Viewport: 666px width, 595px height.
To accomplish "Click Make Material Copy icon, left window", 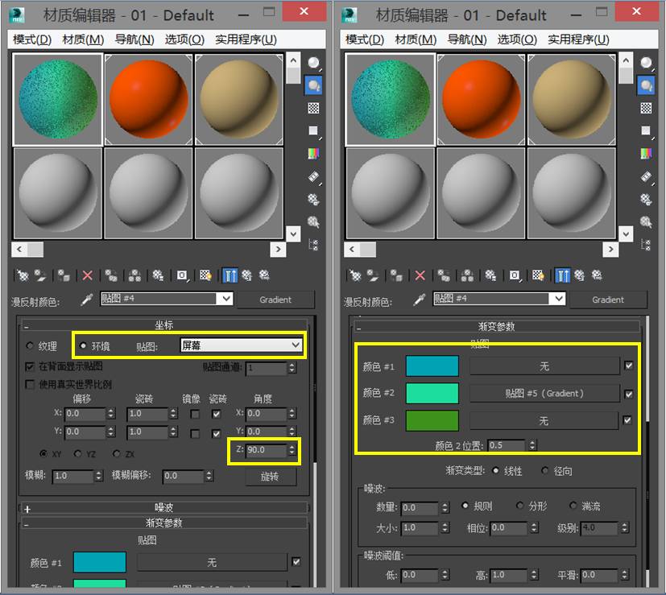I will pyautogui.click(x=111, y=275).
